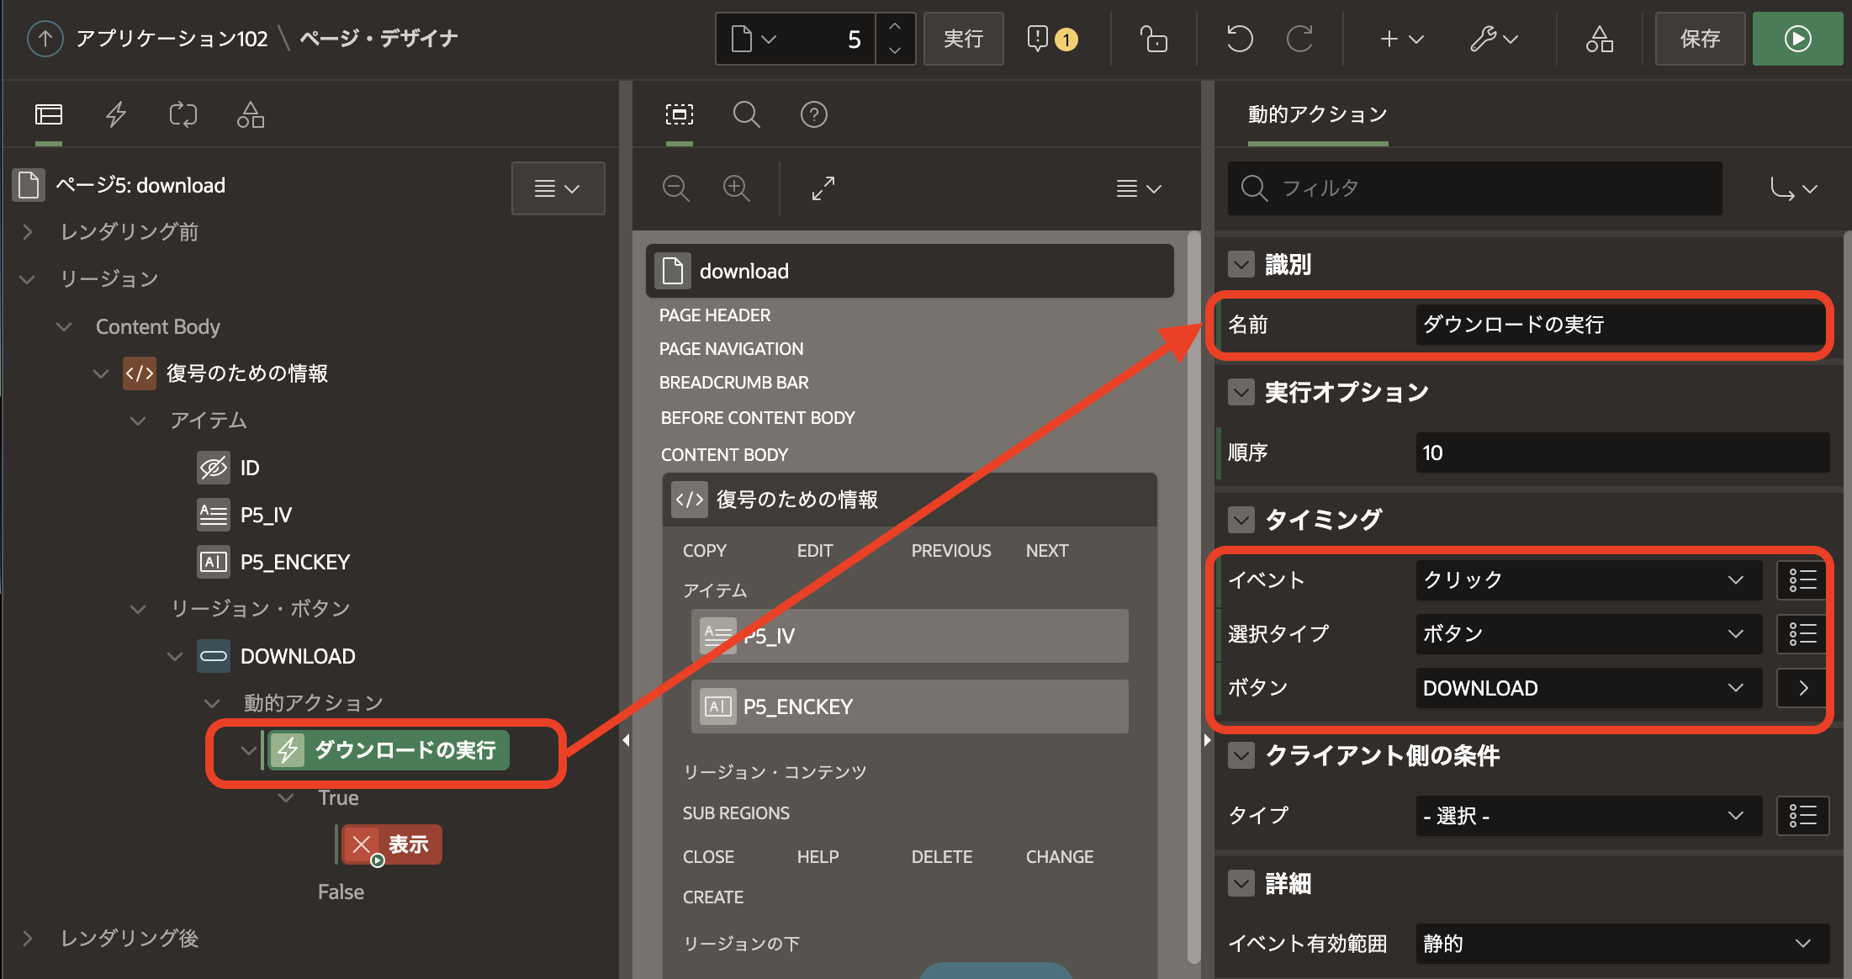Viewport: 1852px width, 979px height.
Task: Select the Layout tab icon in center pane
Action: [x=680, y=114]
